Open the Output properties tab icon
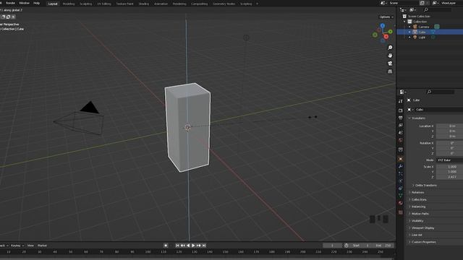463x260 pixels. coord(400,118)
